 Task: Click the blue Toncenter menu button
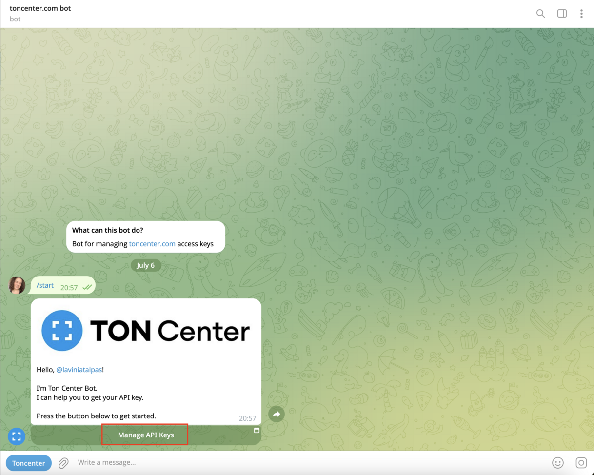tap(29, 463)
